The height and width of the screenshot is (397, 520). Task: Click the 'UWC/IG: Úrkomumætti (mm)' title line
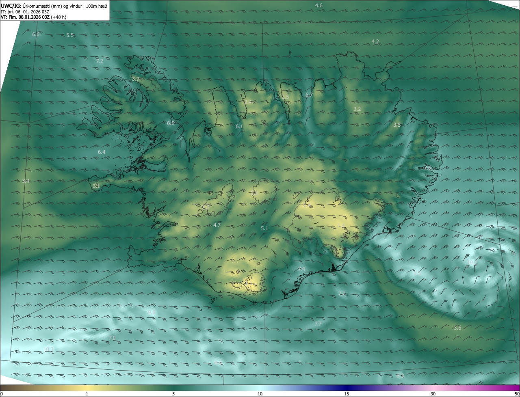tap(54, 5)
